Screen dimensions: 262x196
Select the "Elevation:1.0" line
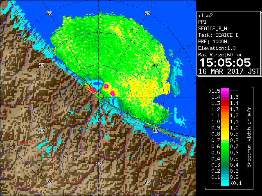coord(217,48)
